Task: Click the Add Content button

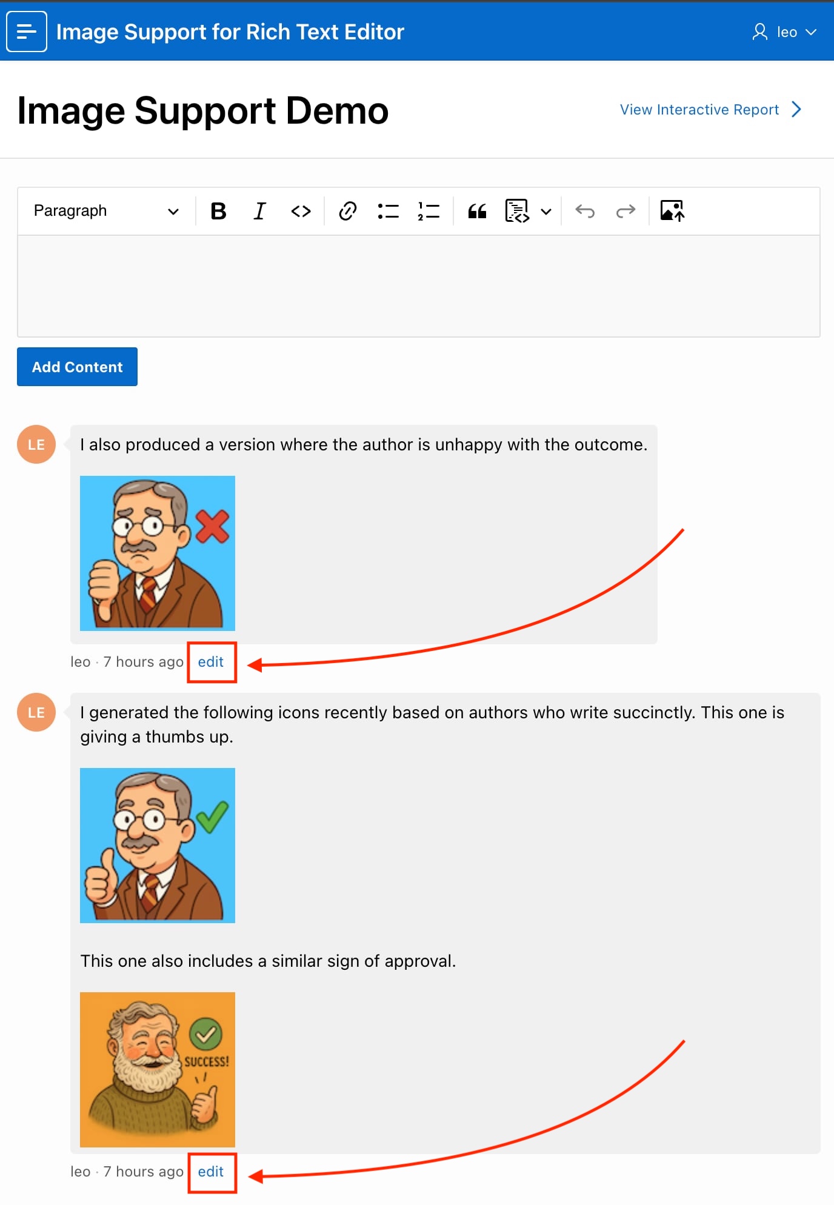Action: [77, 367]
